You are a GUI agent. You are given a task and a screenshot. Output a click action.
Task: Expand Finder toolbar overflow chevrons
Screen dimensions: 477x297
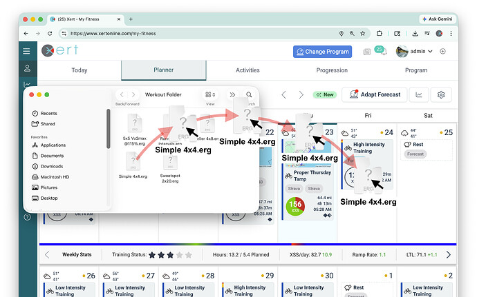(x=232, y=94)
